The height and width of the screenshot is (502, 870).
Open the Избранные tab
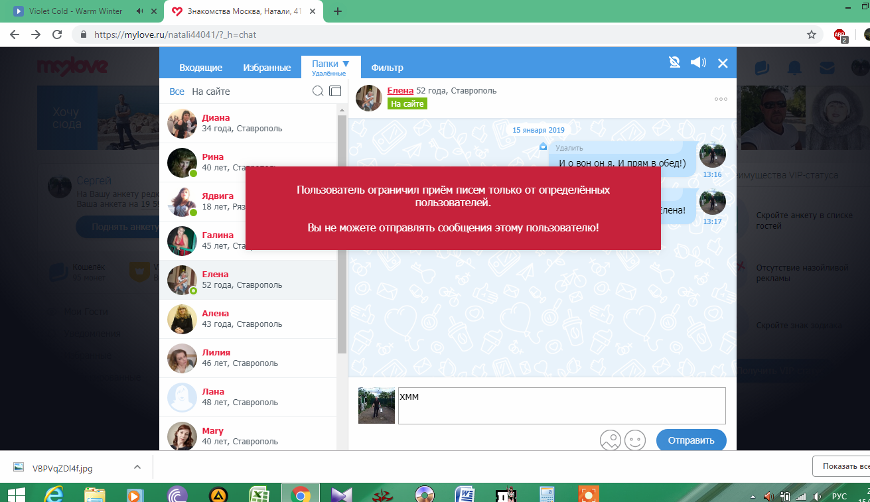[x=267, y=68]
